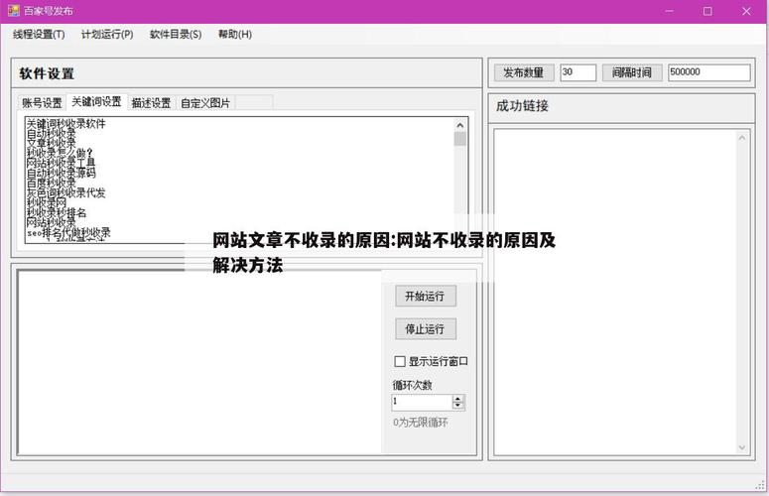Image resolution: width=769 pixels, height=496 pixels.
Task: Click the 间隔时间 button
Action: [632, 72]
